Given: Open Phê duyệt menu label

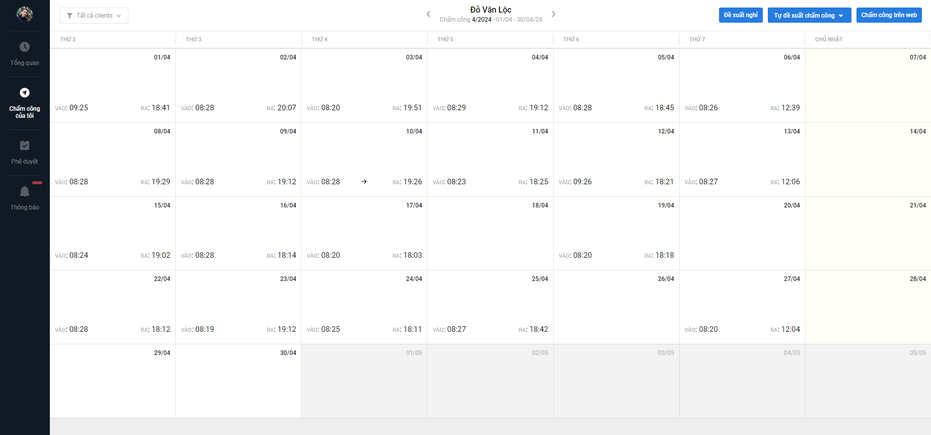Looking at the screenshot, I should (x=25, y=162).
